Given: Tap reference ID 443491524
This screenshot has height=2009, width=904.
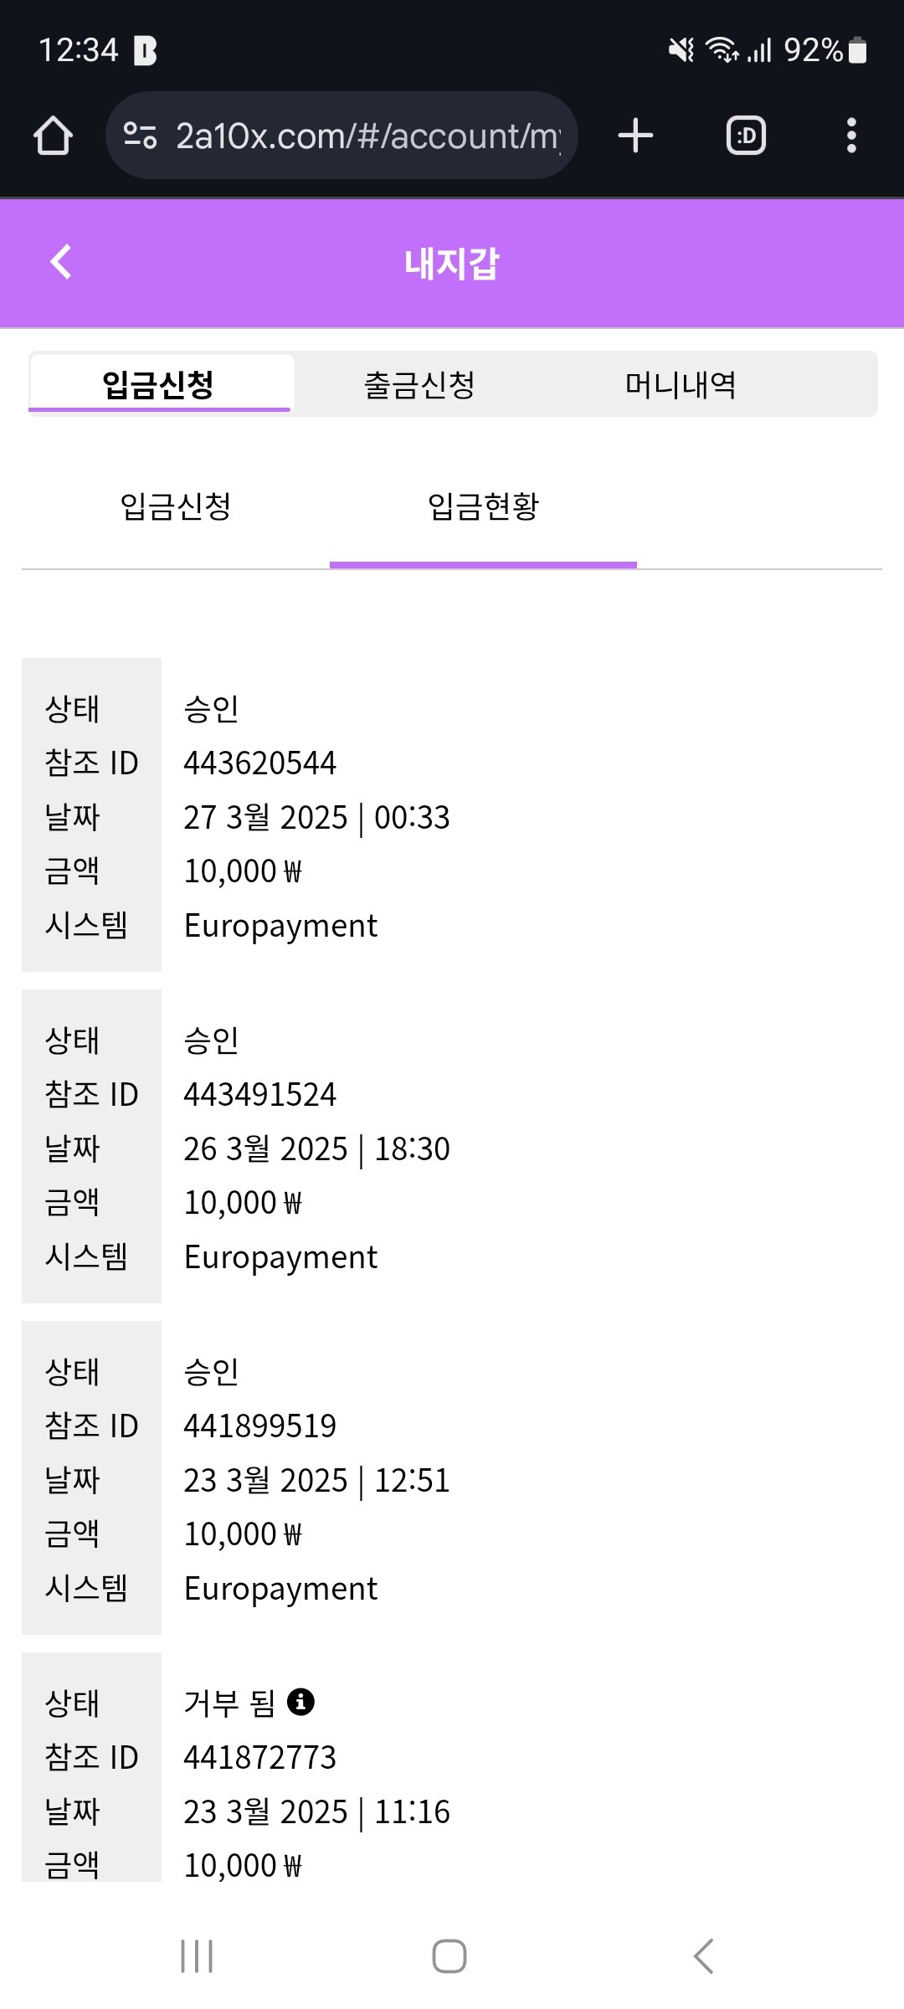Looking at the screenshot, I should (259, 1094).
